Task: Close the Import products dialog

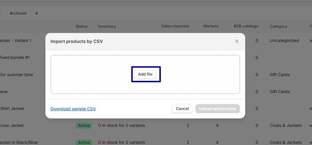Action: pos(237,41)
